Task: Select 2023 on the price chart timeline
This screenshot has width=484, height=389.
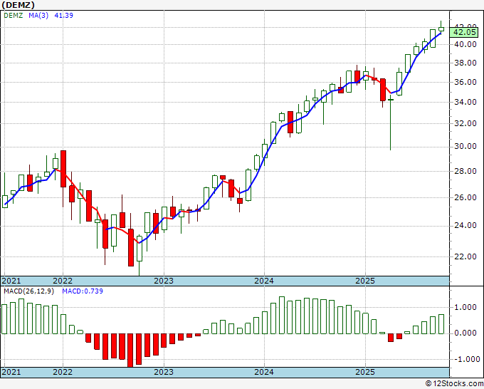Action: coord(164,281)
